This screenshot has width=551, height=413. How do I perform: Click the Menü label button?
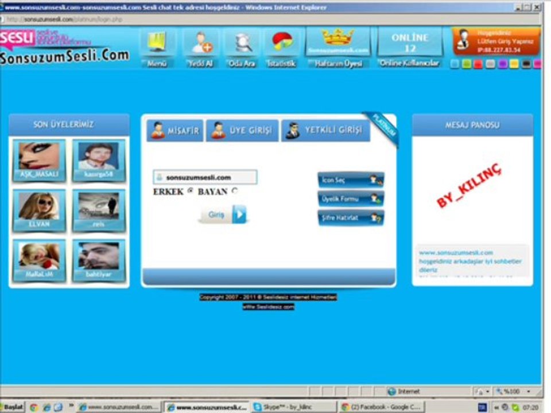click(x=157, y=64)
